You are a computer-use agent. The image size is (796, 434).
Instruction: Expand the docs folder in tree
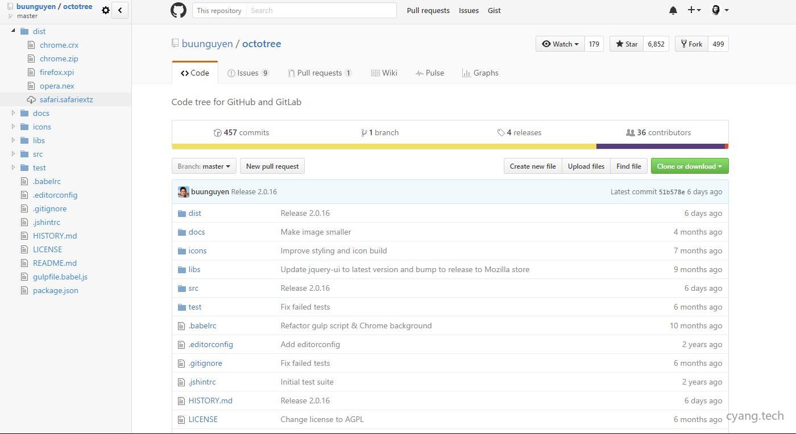pos(14,113)
